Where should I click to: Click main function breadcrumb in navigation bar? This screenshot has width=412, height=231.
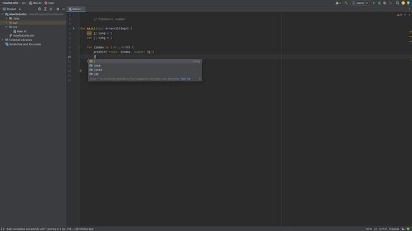coord(50,3)
